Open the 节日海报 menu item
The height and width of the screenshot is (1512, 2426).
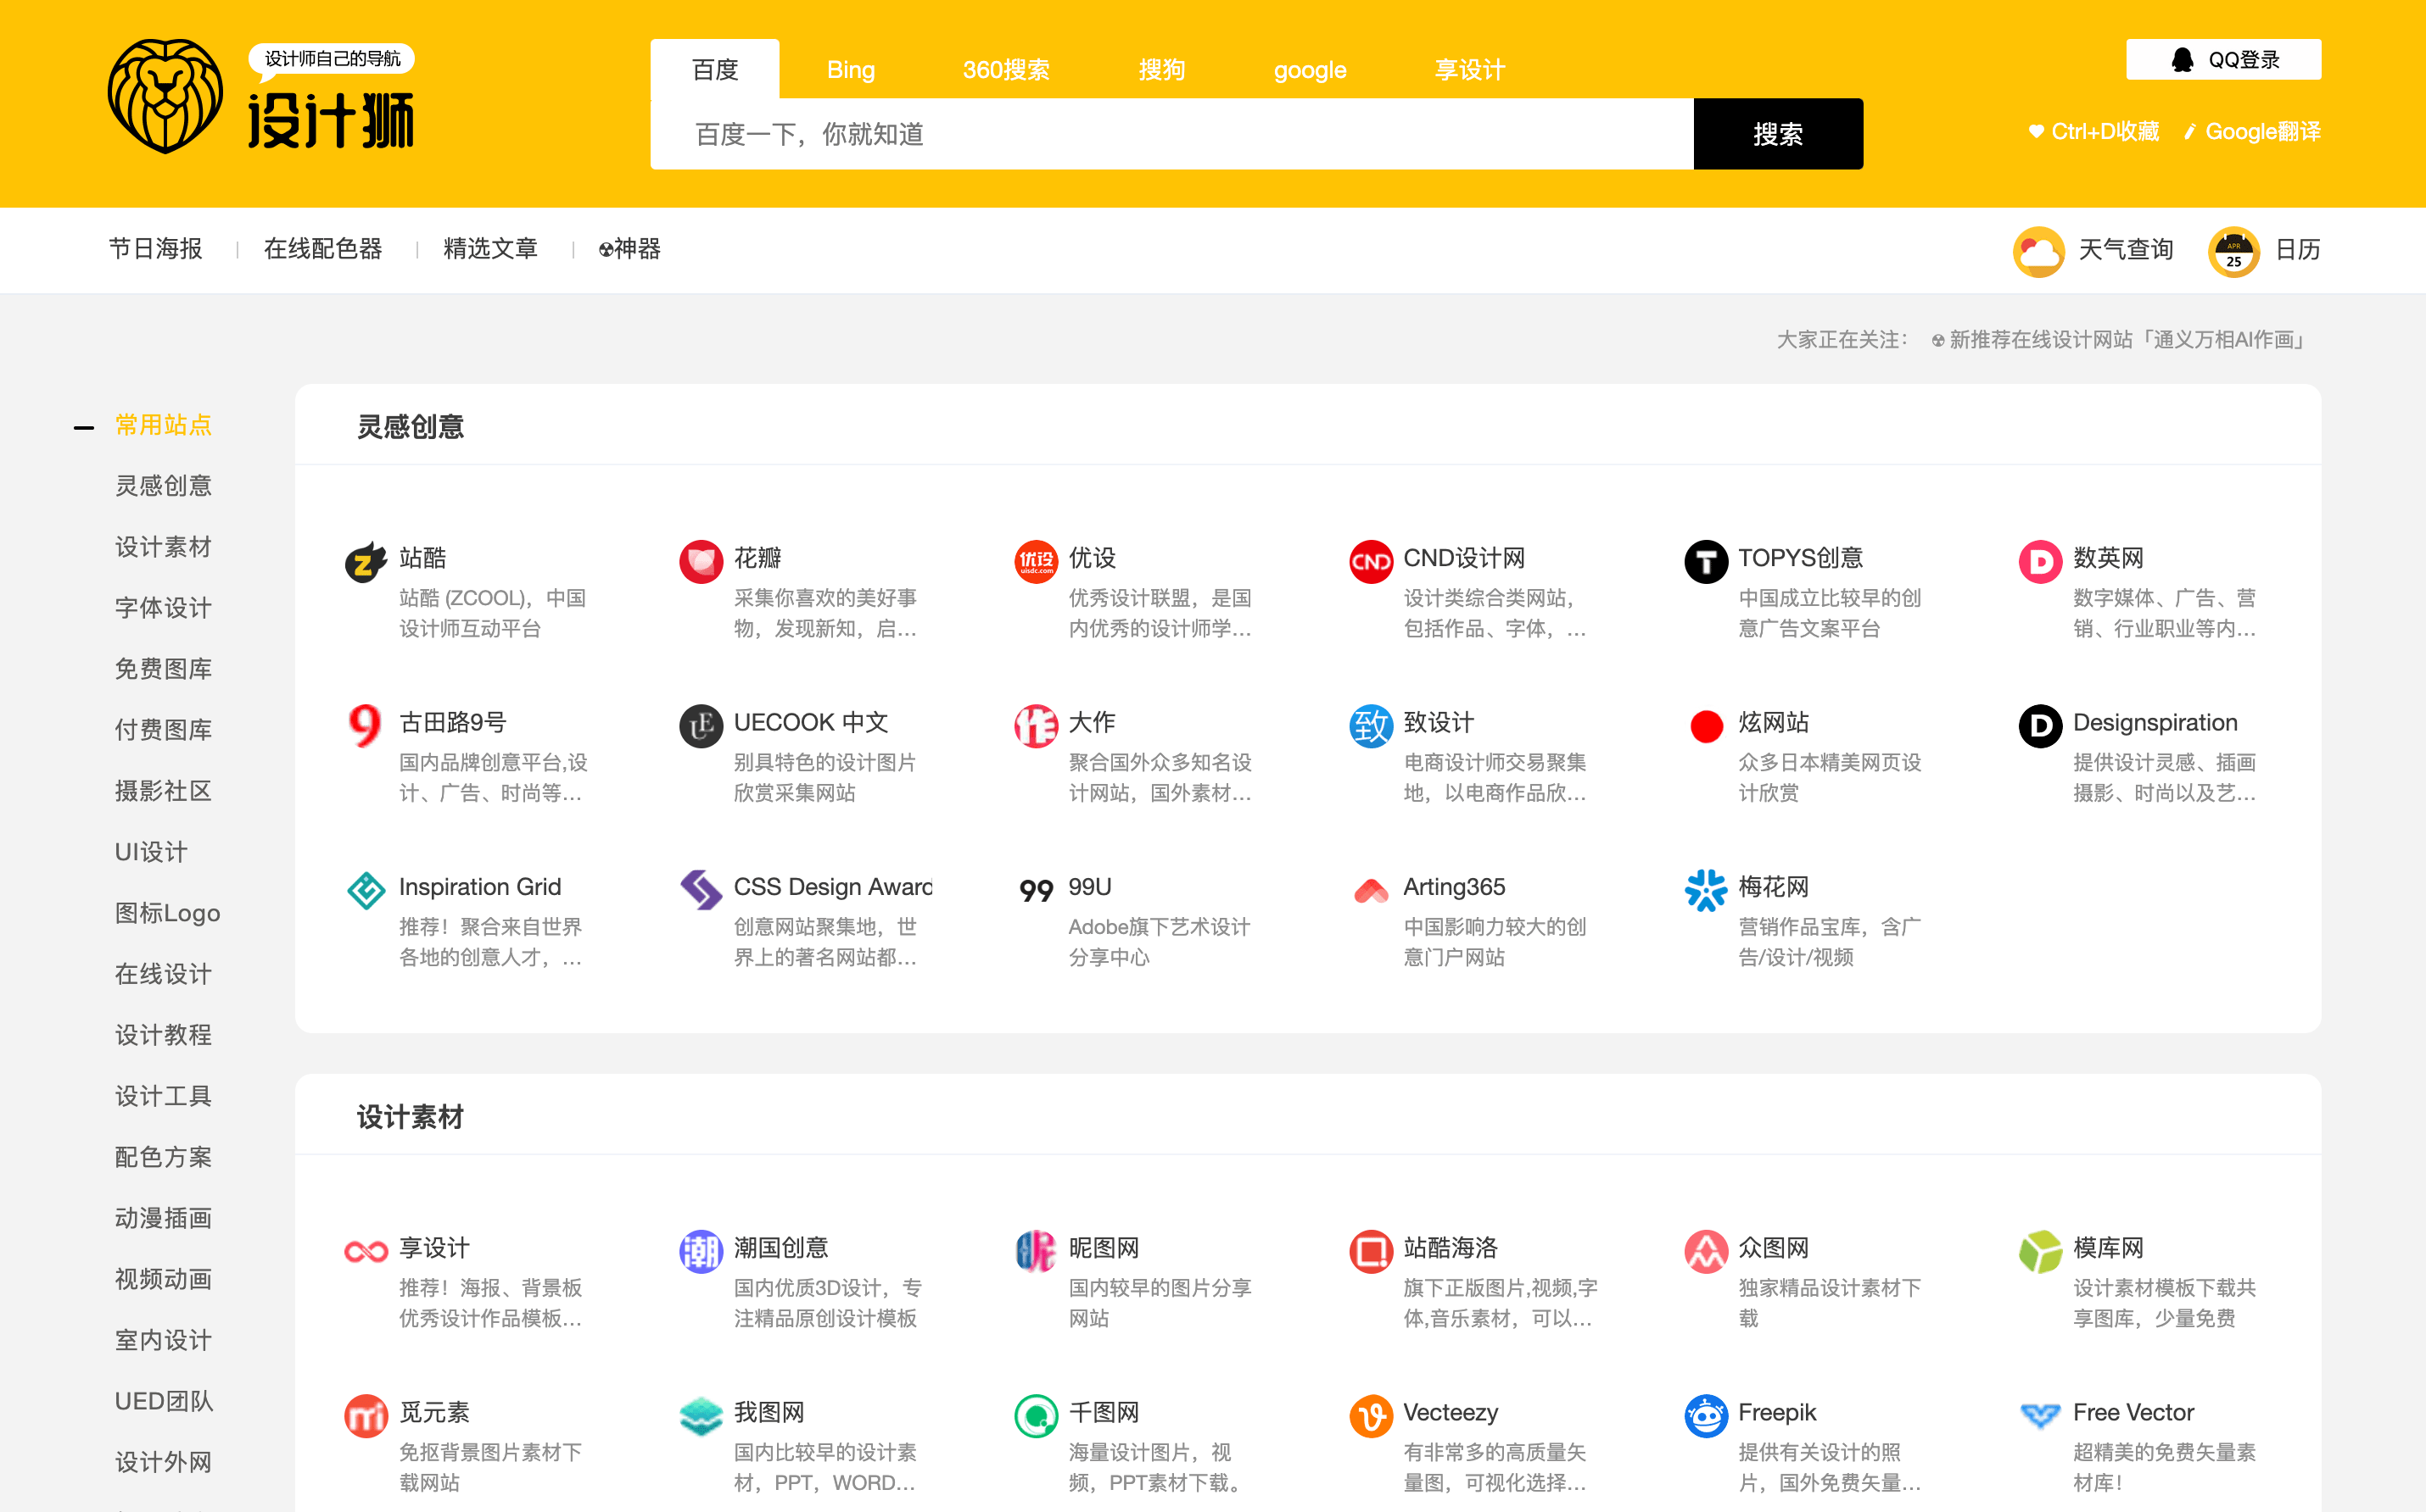click(156, 249)
